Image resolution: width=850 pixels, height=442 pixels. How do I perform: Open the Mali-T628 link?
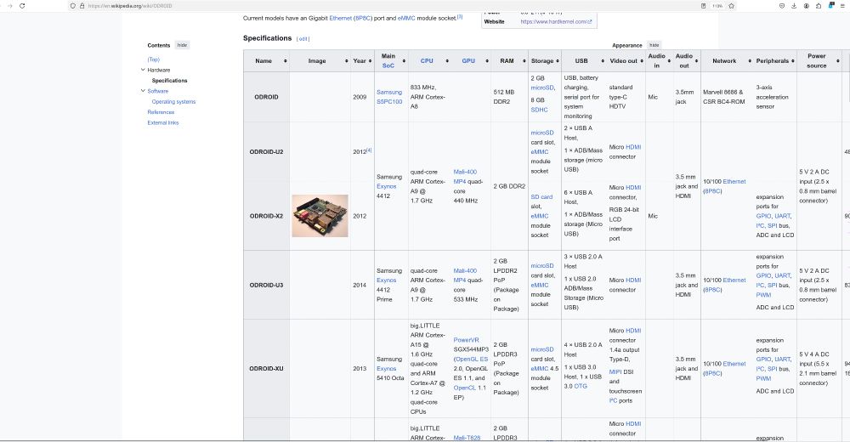pyautogui.click(x=467, y=437)
